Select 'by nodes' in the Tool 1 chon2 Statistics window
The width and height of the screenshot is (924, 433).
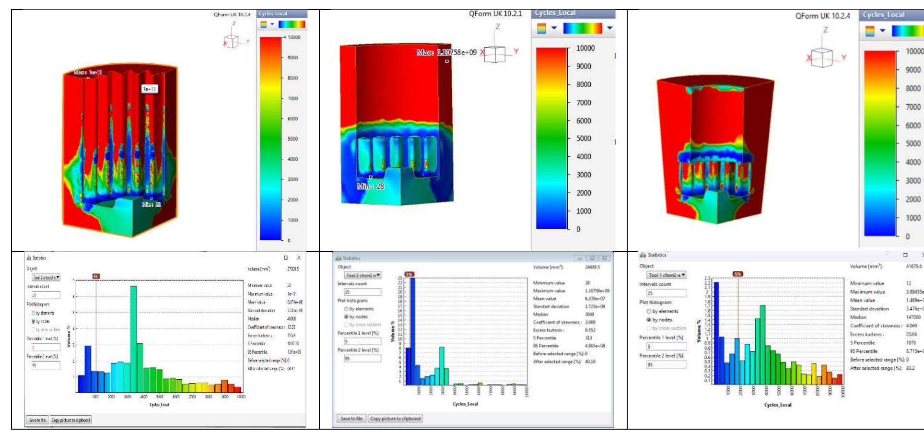pos(649,320)
